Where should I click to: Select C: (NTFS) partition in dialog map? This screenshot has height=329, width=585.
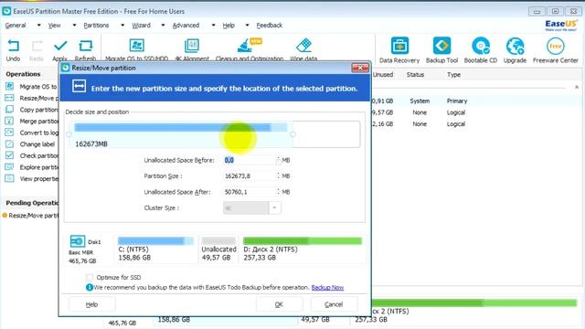pos(156,249)
